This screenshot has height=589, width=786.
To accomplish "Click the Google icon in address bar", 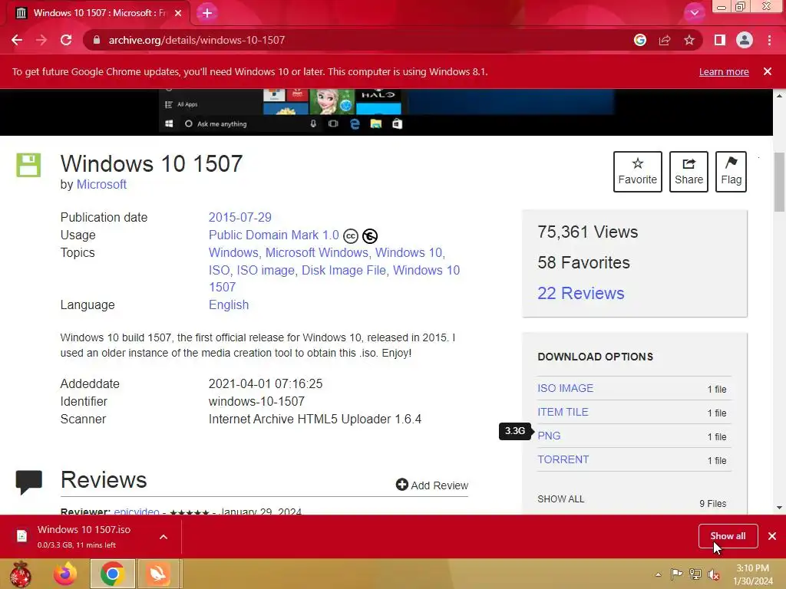I will coord(639,40).
